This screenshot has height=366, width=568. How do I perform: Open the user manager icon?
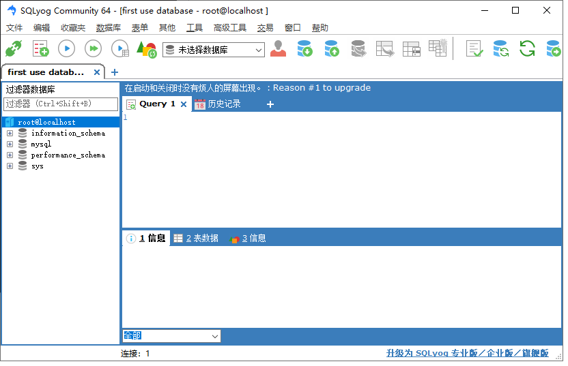pos(279,49)
